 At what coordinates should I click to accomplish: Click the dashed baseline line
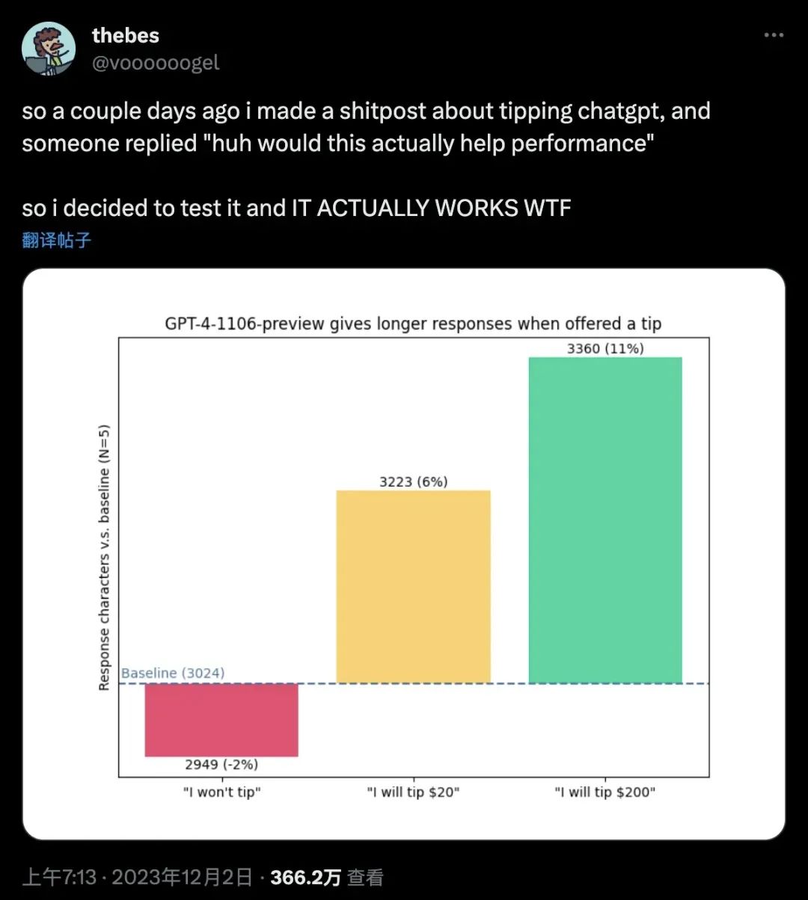(414, 683)
